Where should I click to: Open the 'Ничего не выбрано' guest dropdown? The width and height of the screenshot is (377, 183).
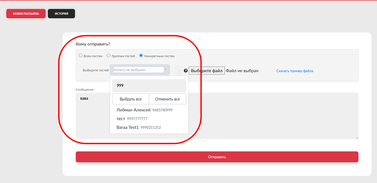click(x=138, y=70)
